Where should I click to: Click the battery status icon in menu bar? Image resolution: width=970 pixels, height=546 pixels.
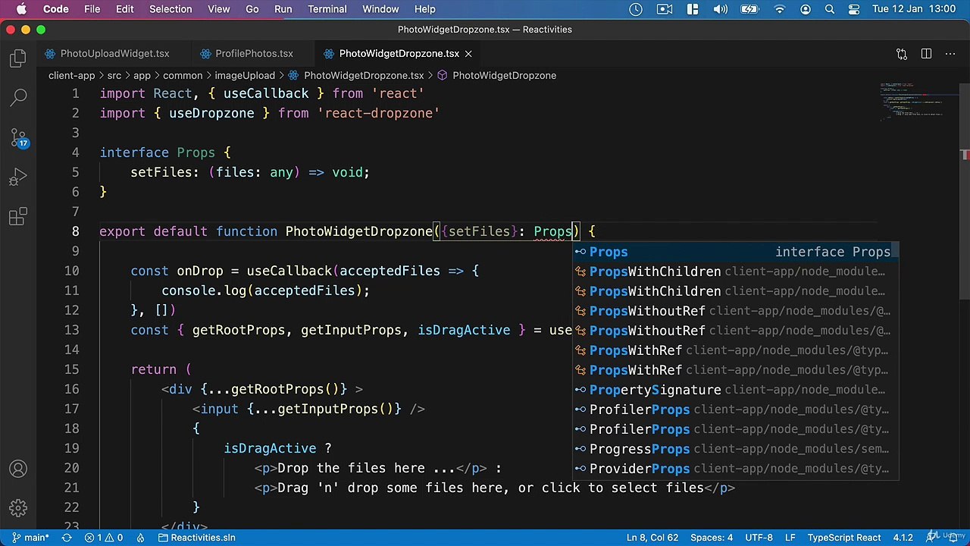click(x=751, y=9)
